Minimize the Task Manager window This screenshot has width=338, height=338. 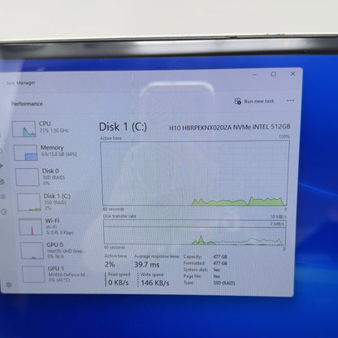pyautogui.click(x=254, y=75)
